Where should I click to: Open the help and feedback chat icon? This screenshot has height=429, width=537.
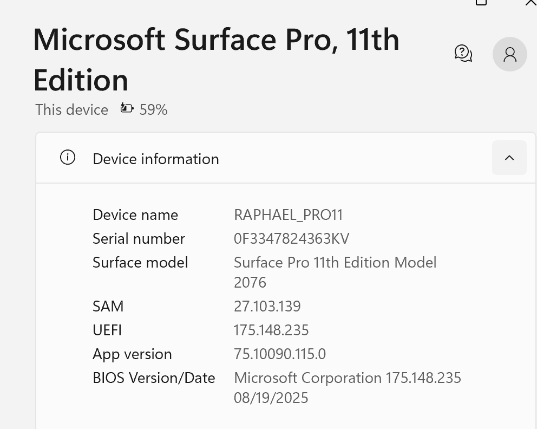click(x=463, y=53)
